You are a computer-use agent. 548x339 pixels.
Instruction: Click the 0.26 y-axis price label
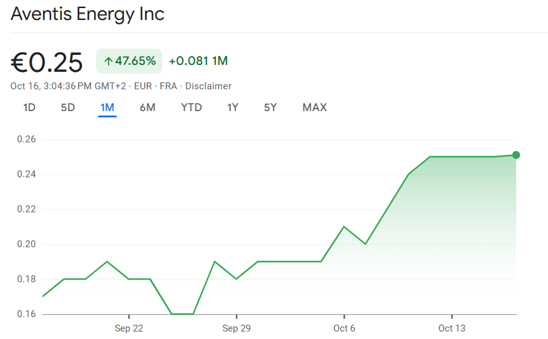click(x=26, y=139)
